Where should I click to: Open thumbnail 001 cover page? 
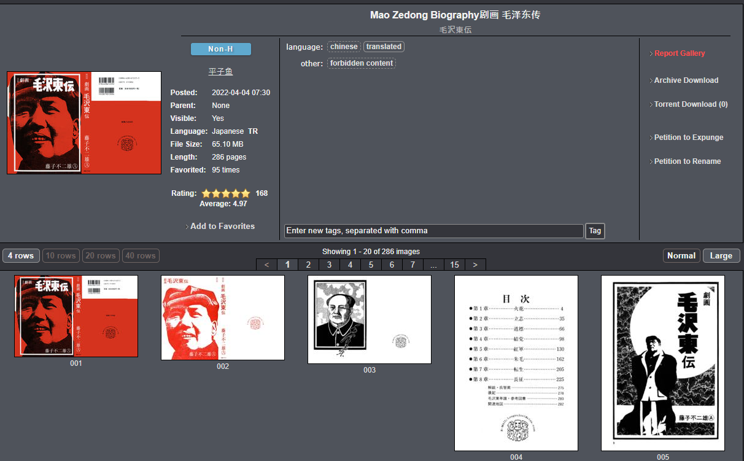(76, 316)
